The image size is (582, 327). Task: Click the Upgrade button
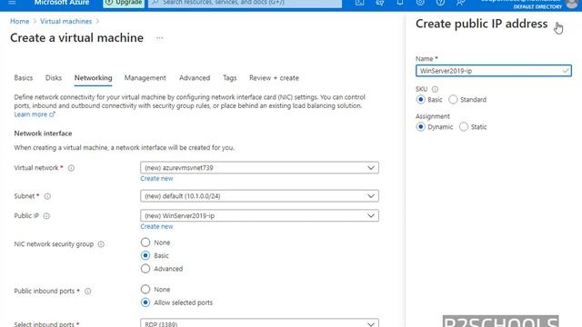(x=124, y=3)
